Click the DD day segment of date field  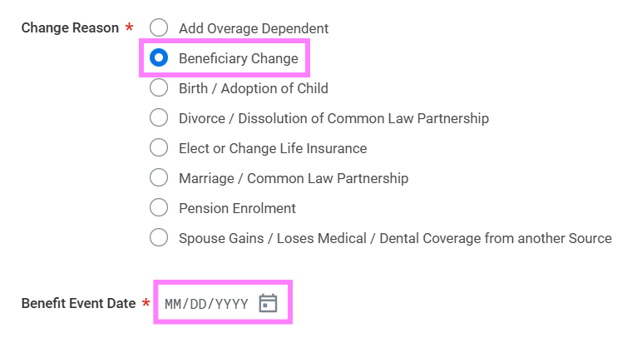(199, 304)
